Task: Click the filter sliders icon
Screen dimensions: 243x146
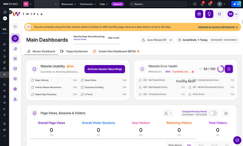Action: click(226, 113)
